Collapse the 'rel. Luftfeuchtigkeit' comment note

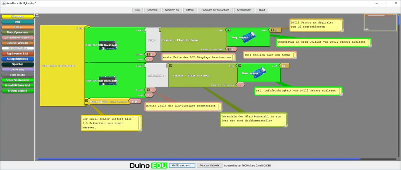[x=340, y=91]
